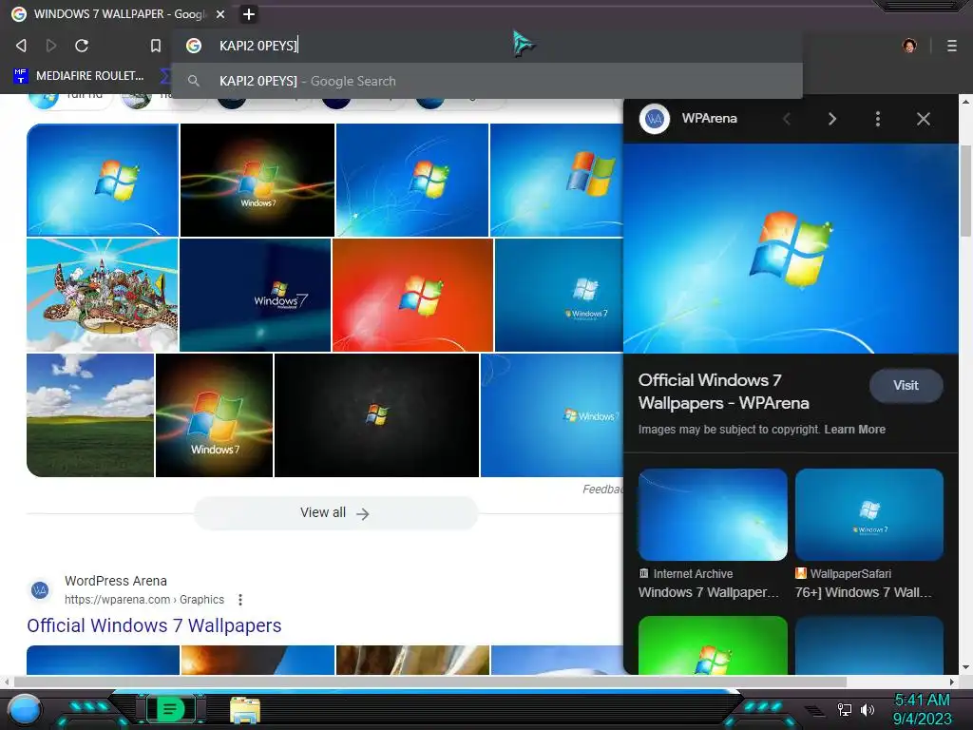Open a new tab with the plus button
This screenshot has width=973, height=730.
click(248, 14)
